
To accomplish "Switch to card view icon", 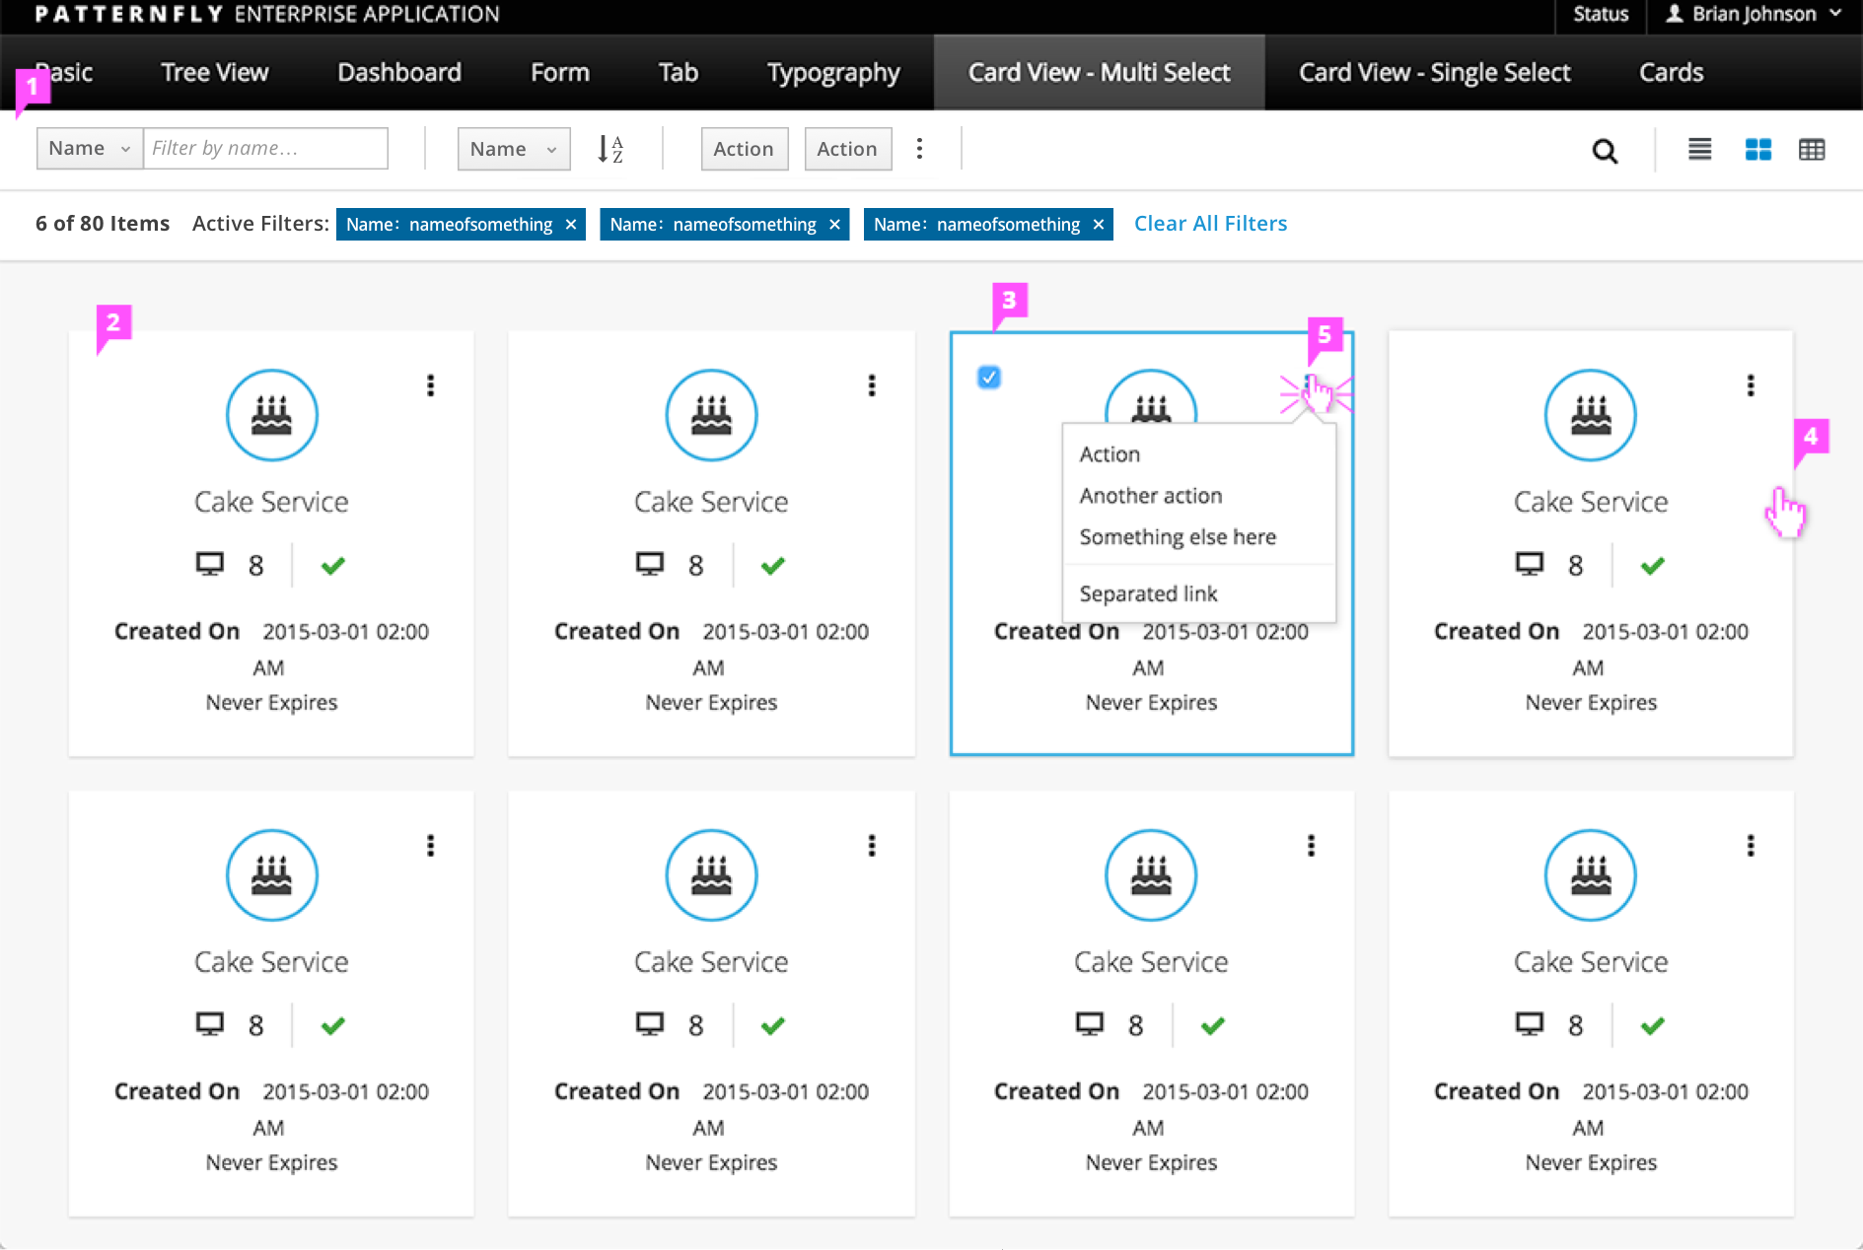I will (1757, 150).
